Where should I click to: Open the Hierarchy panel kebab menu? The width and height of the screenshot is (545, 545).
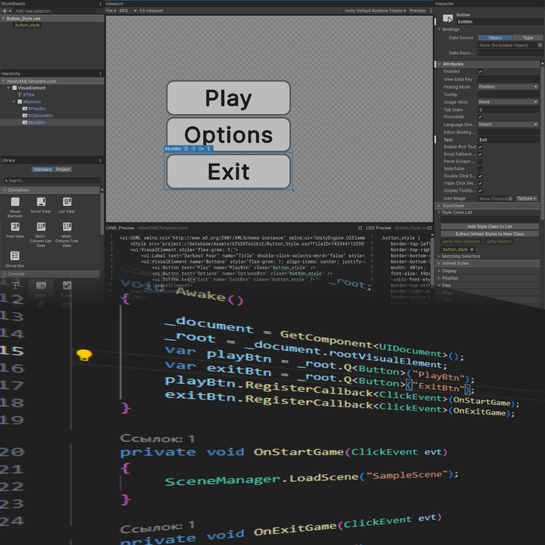point(100,74)
